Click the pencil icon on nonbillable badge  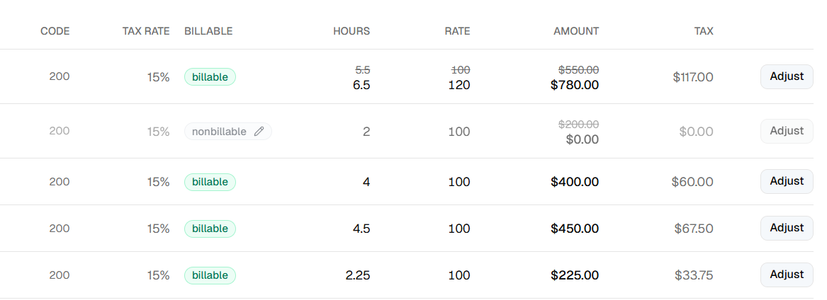259,132
